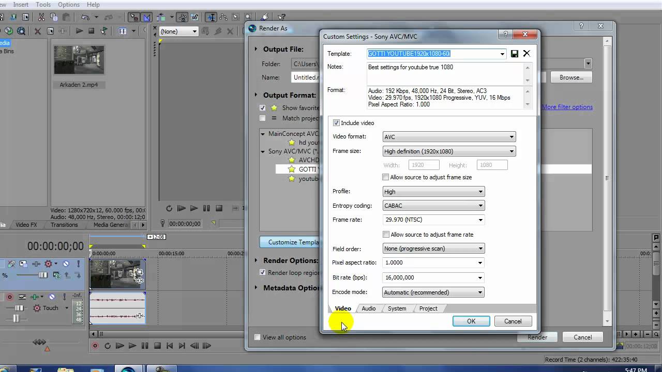Arm the audio track for record

(9, 297)
